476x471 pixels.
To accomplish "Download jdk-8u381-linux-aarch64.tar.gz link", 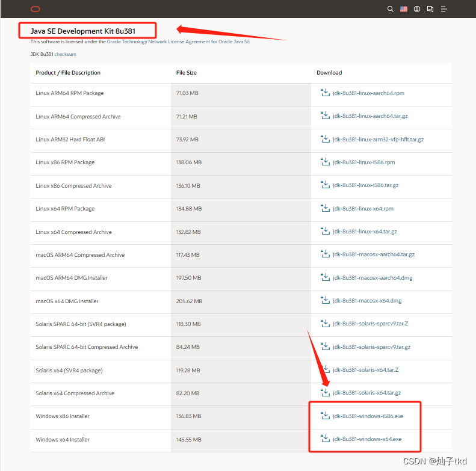I will (x=370, y=116).
